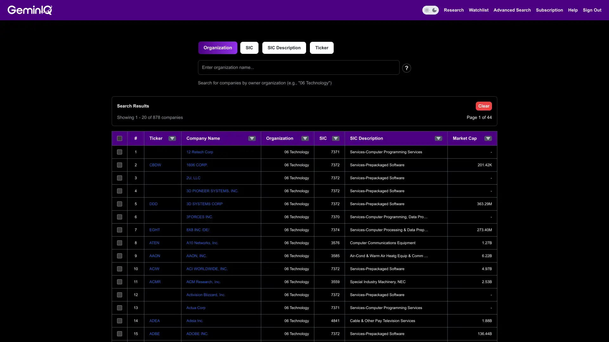The image size is (609, 342).
Task: Check the checkbox for Activision Blizzard row
Action: coord(120,295)
